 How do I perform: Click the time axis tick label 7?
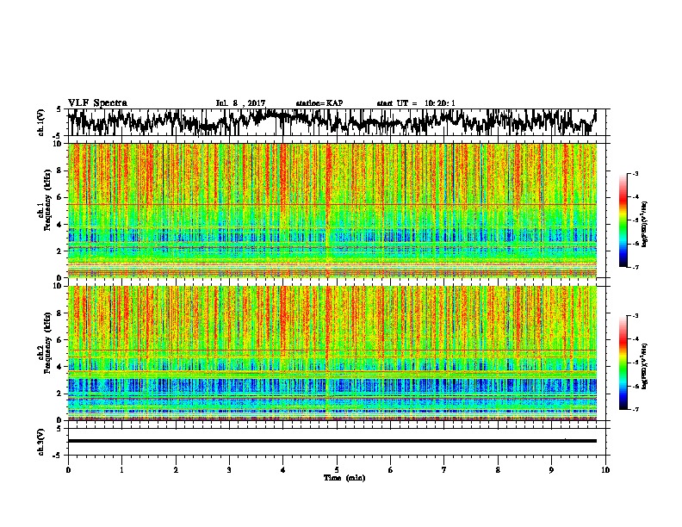pos(444,470)
